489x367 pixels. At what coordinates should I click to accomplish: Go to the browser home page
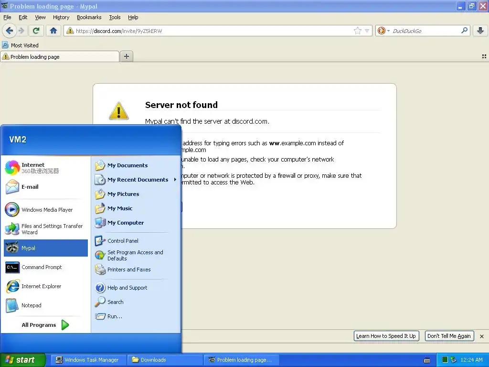[x=53, y=31]
